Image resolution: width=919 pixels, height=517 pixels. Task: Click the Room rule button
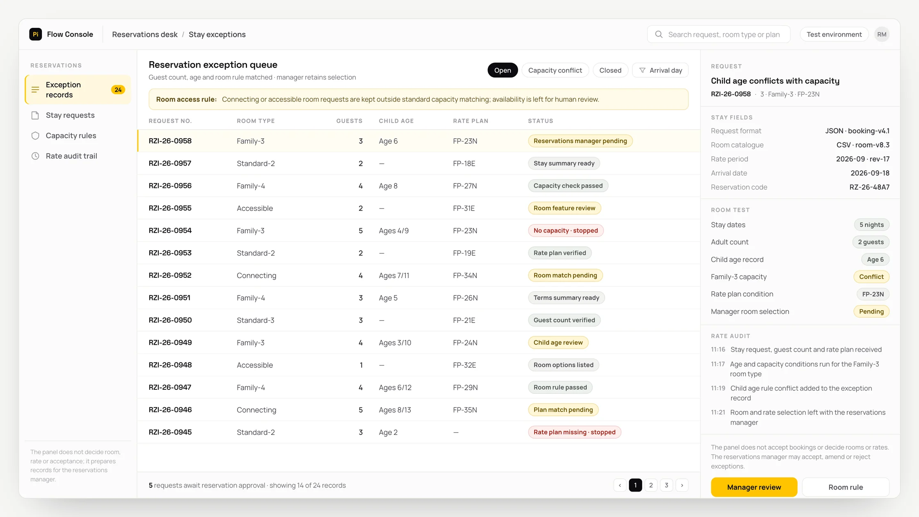tap(846, 487)
